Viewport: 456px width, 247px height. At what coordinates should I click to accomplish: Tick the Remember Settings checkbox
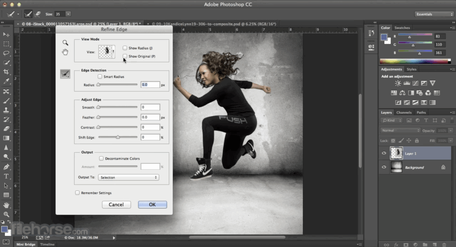(x=77, y=193)
